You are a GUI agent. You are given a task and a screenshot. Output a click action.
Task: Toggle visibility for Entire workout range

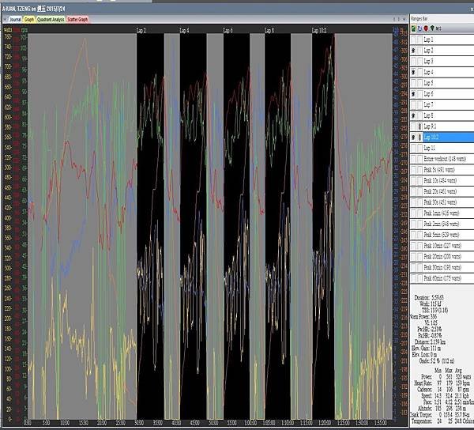(x=413, y=159)
